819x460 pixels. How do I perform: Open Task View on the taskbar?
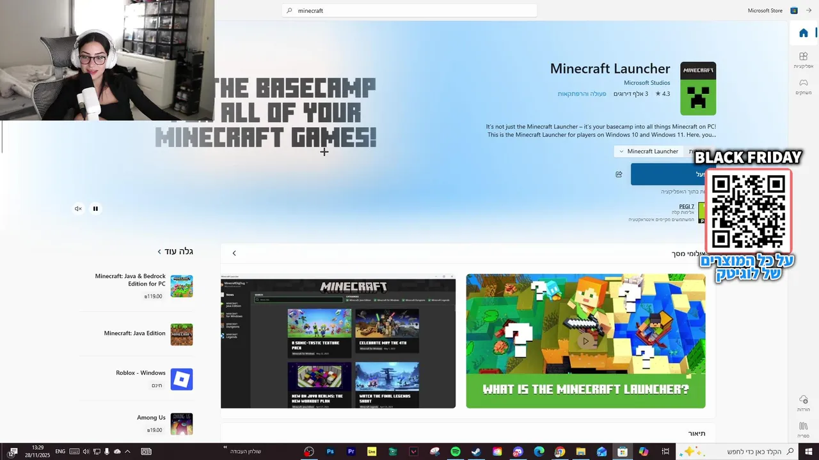[665, 452]
